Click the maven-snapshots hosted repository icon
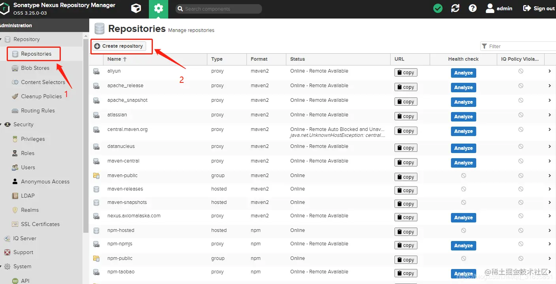This screenshot has height=284, width=556. click(96, 203)
